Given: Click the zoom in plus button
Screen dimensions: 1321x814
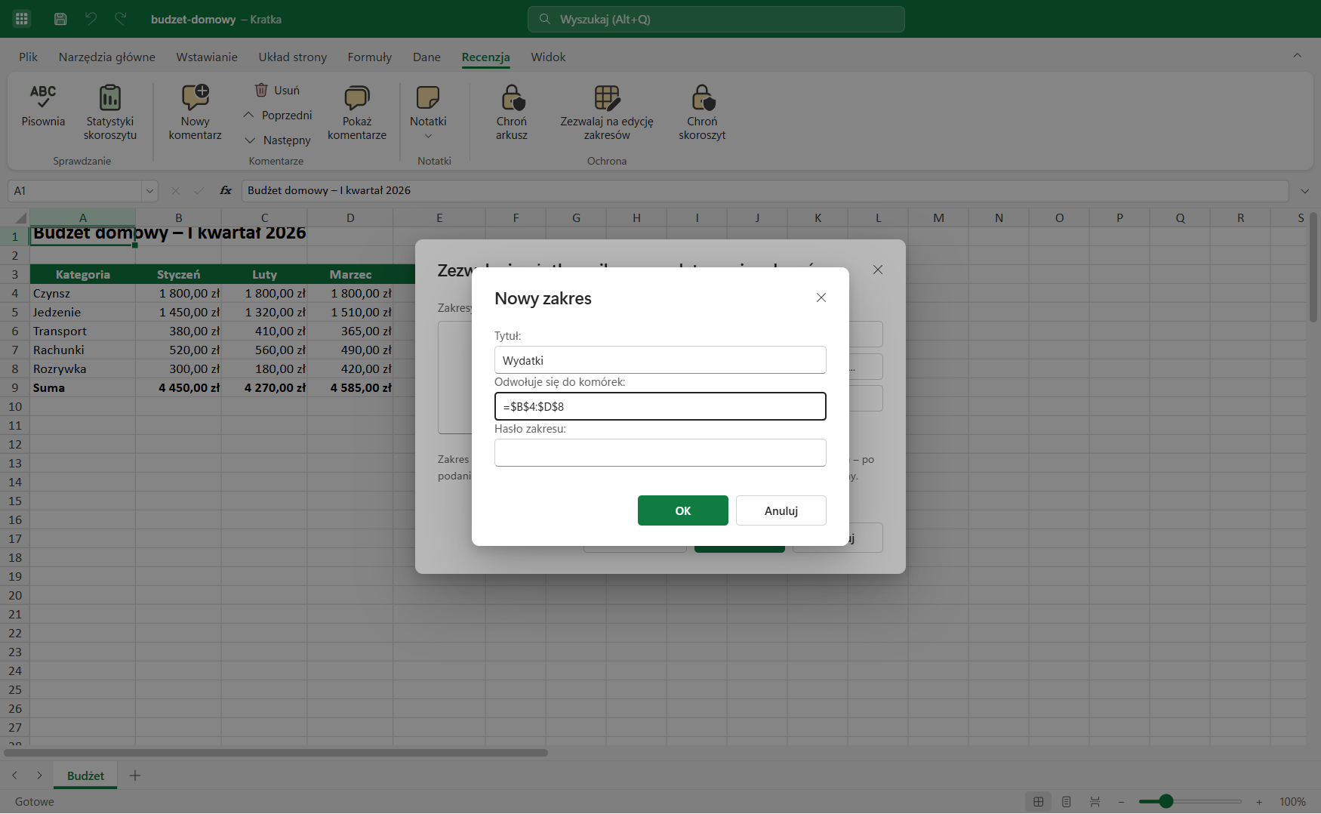Looking at the screenshot, I should pyautogui.click(x=1259, y=801).
